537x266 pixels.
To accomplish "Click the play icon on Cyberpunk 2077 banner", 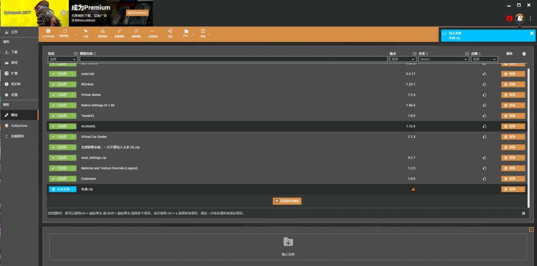I will click(x=63, y=13).
